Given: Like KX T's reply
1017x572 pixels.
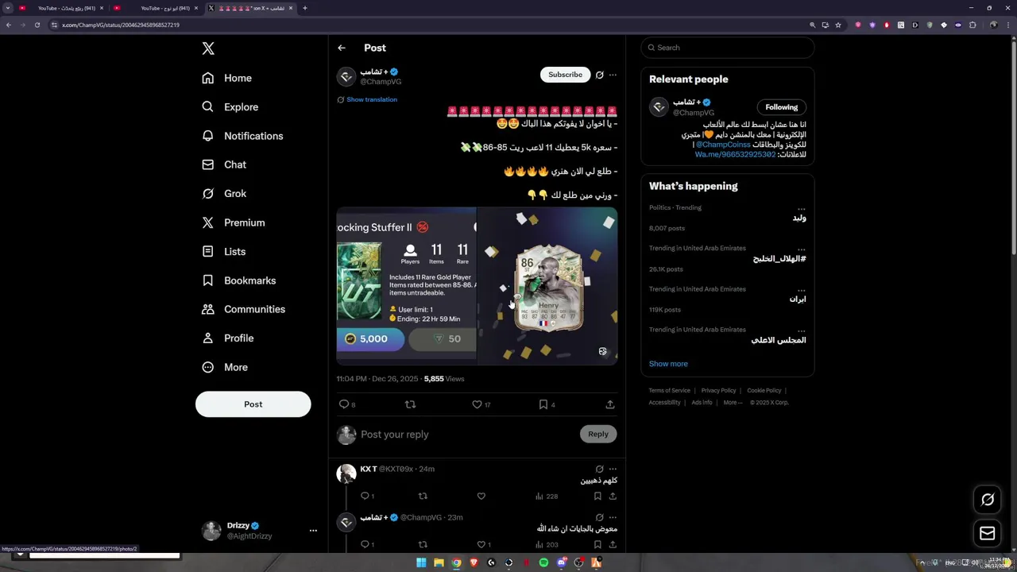Looking at the screenshot, I should pos(481,496).
